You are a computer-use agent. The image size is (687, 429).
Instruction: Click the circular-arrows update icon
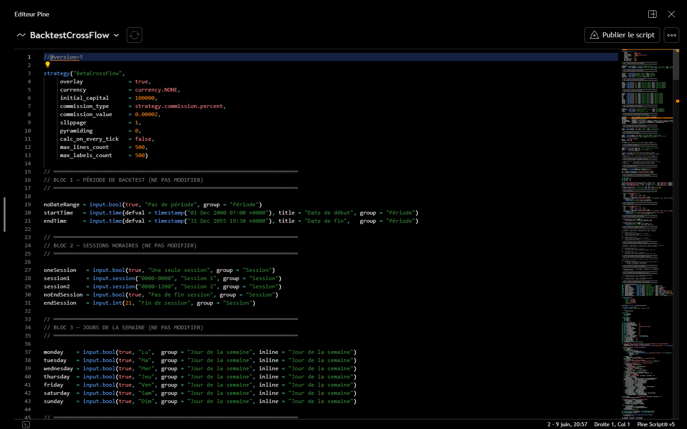[x=134, y=35]
